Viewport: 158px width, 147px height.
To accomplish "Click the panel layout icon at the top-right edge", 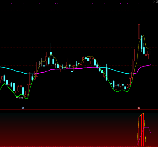I will [157, 2].
